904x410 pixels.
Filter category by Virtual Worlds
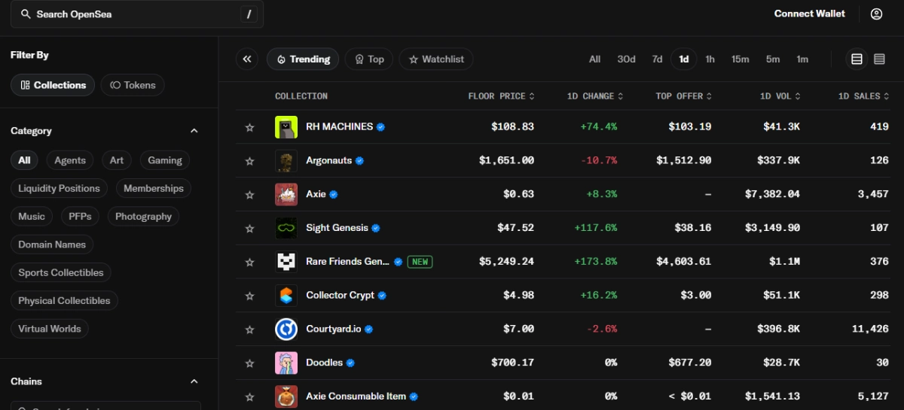pyautogui.click(x=50, y=329)
